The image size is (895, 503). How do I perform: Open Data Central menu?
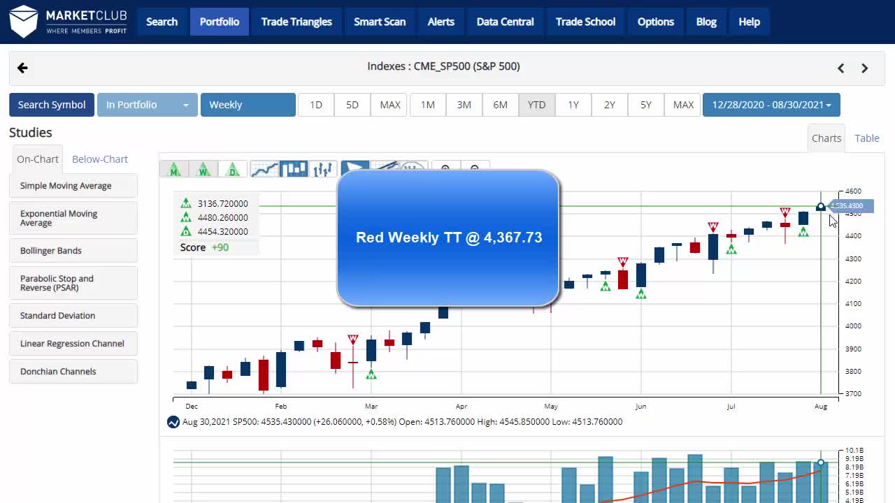[x=506, y=22]
